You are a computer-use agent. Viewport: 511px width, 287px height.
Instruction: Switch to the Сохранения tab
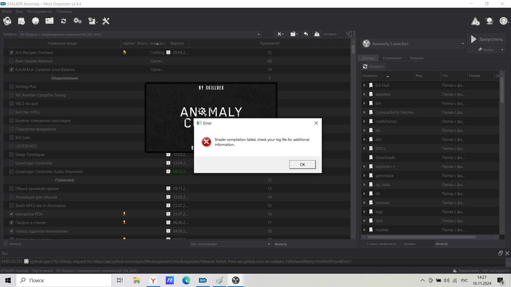(x=392, y=58)
